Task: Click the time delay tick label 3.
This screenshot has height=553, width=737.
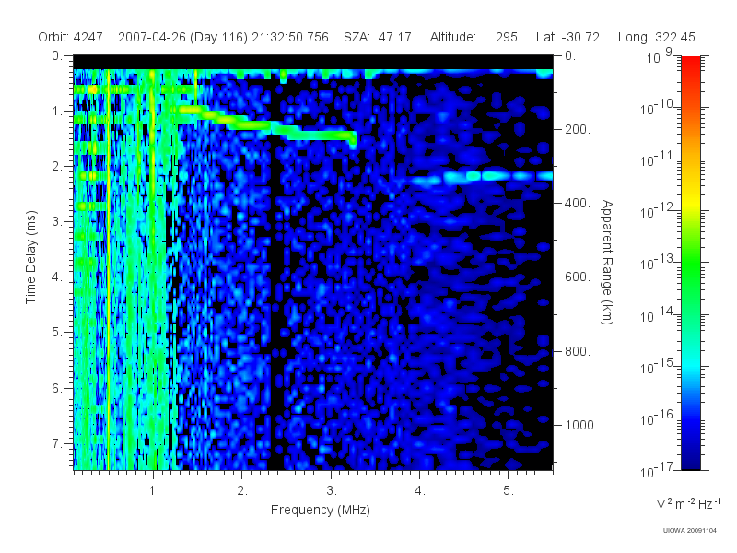Action: pos(57,222)
